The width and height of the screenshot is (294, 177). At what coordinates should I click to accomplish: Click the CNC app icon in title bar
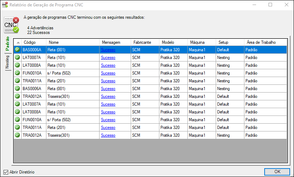[5, 5]
